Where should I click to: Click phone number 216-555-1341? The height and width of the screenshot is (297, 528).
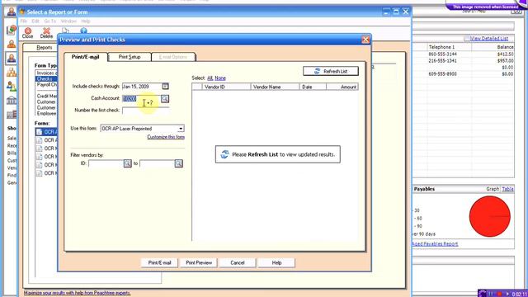click(x=442, y=60)
